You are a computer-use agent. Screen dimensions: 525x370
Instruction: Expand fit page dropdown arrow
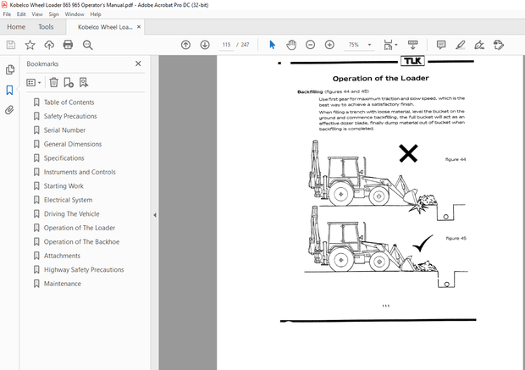coord(396,45)
